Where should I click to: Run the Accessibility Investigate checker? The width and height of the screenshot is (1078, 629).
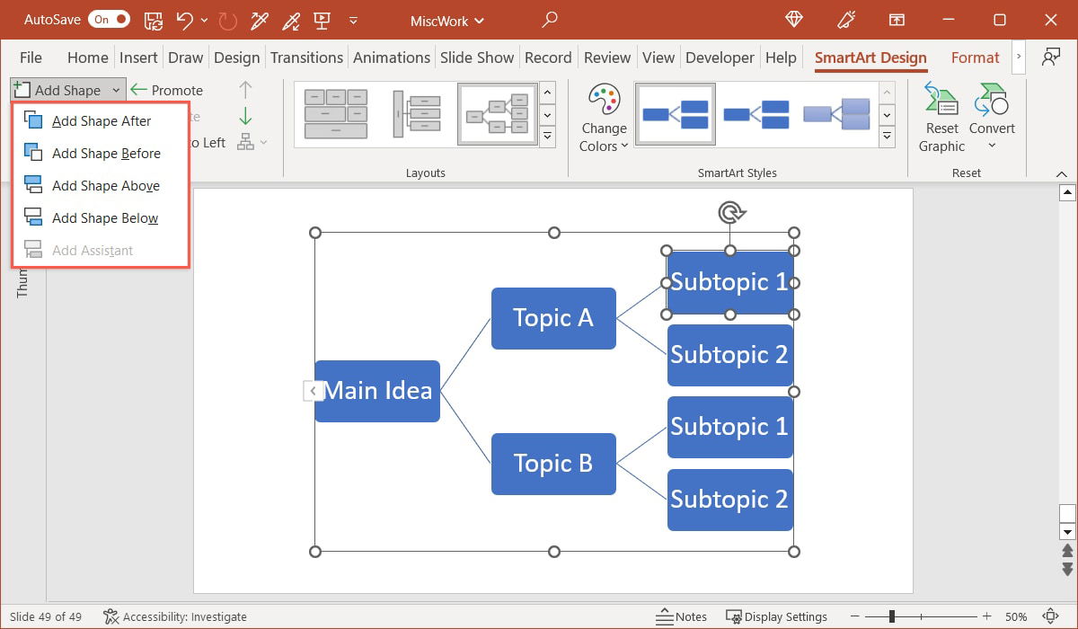point(176,616)
